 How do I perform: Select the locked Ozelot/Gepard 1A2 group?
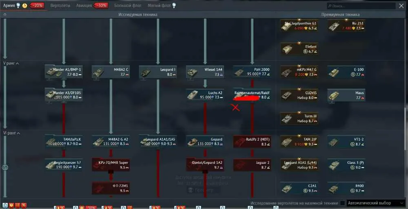point(205,165)
